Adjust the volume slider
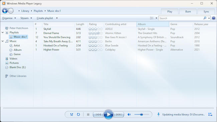This screenshot has height=122, width=217. [x=142, y=115]
